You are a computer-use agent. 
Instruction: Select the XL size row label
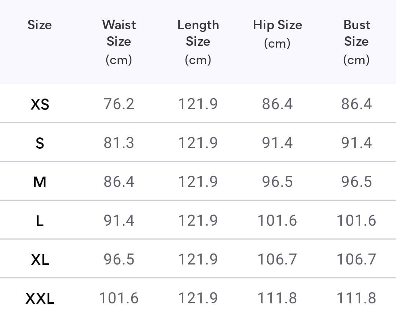click(x=40, y=260)
